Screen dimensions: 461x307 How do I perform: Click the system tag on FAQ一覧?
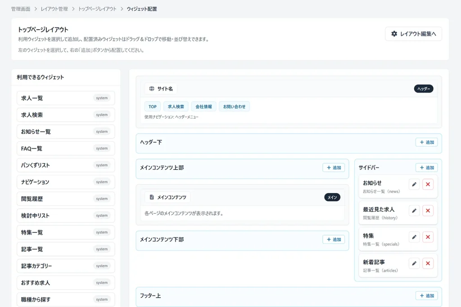[102, 148]
